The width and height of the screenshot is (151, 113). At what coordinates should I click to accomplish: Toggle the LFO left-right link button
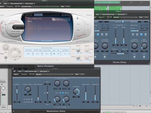coord(62,93)
